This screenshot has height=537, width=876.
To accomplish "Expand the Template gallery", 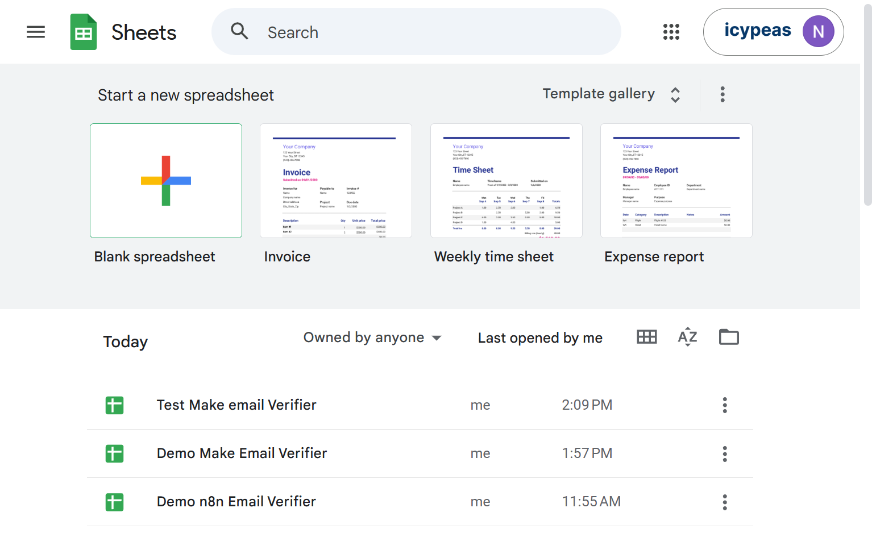I will [x=612, y=94].
